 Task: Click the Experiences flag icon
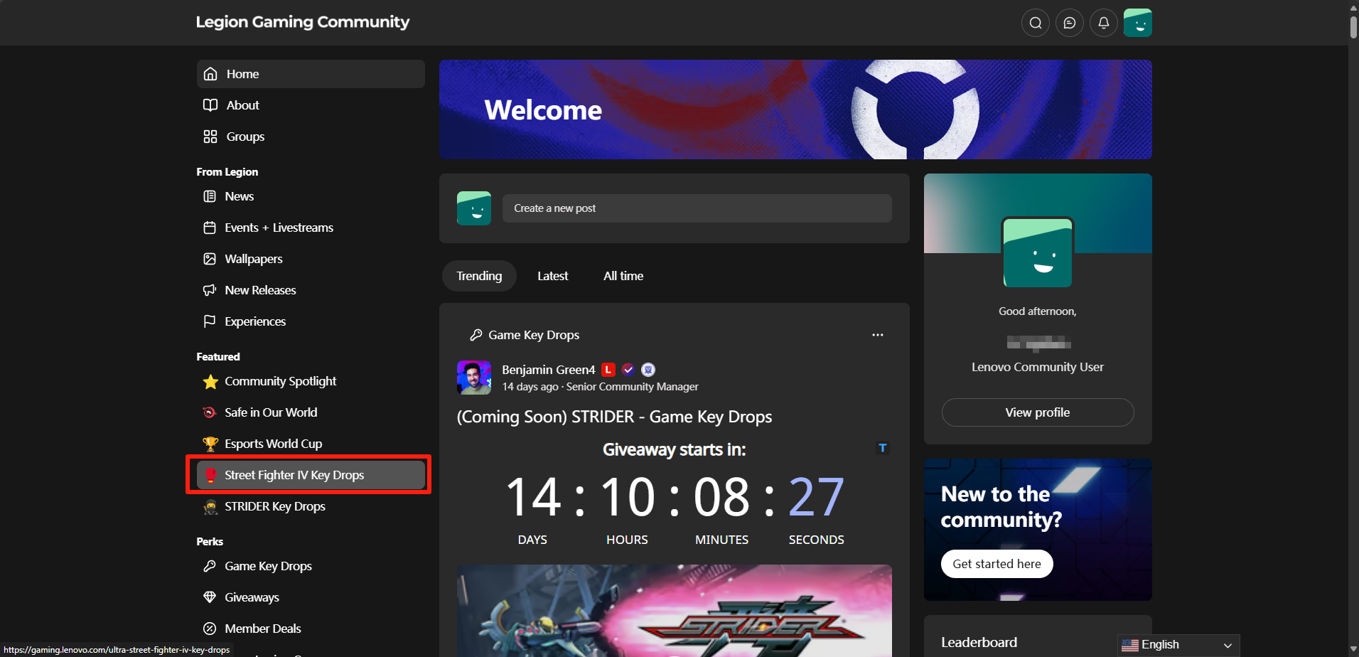point(210,321)
